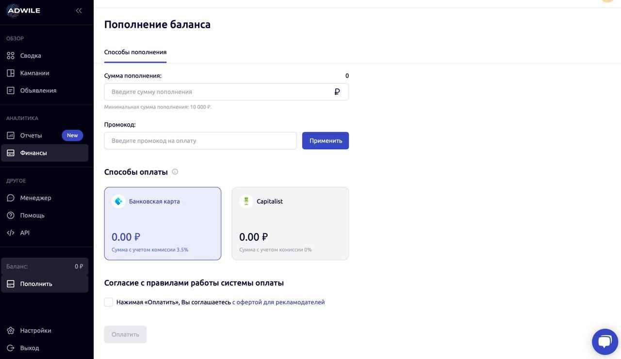Click the Выход logout icon
The width and height of the screenshot is (621, 359).
click(11, 348)
